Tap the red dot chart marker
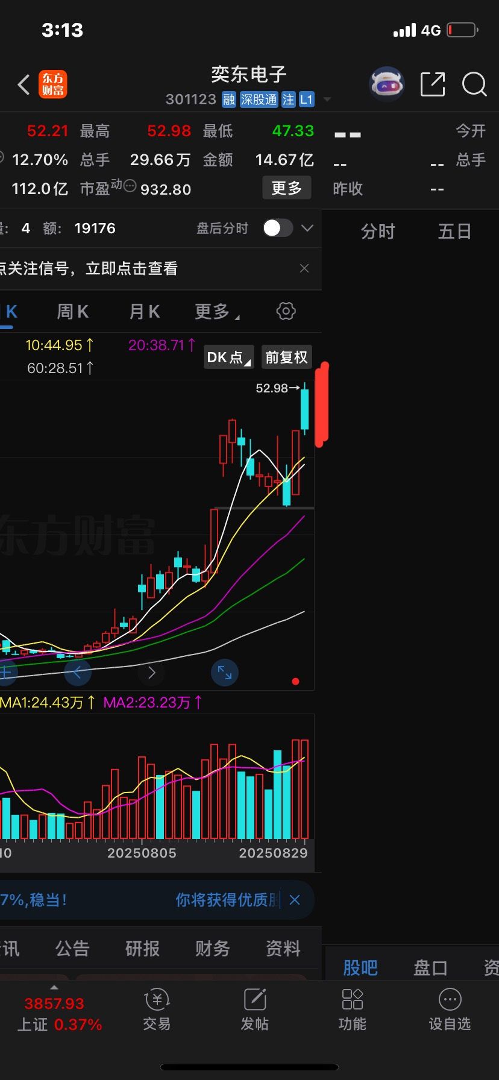This screenshot has width=499, height=1080. (x=295, y=682)
